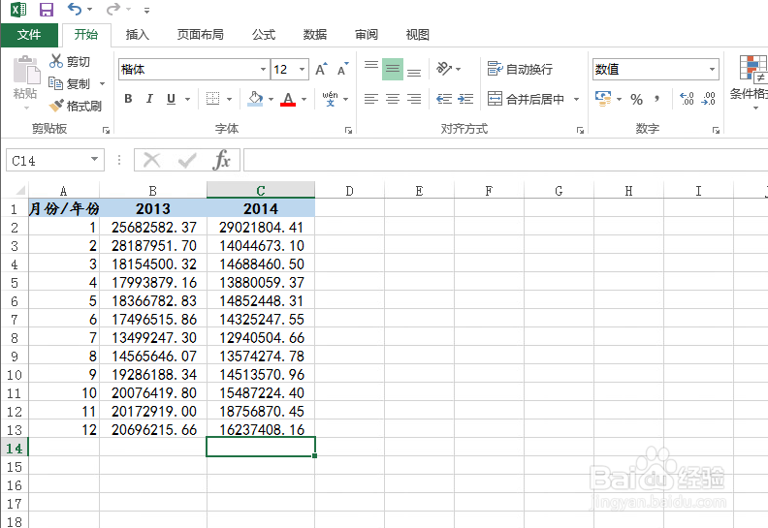The height and width of the screenshot is (528, 768).
Task: Select cell with value 29021804.41
Action: point(261,227)
